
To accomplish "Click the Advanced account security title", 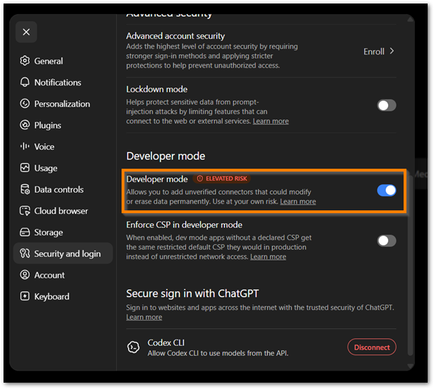I will click(175, 36).
